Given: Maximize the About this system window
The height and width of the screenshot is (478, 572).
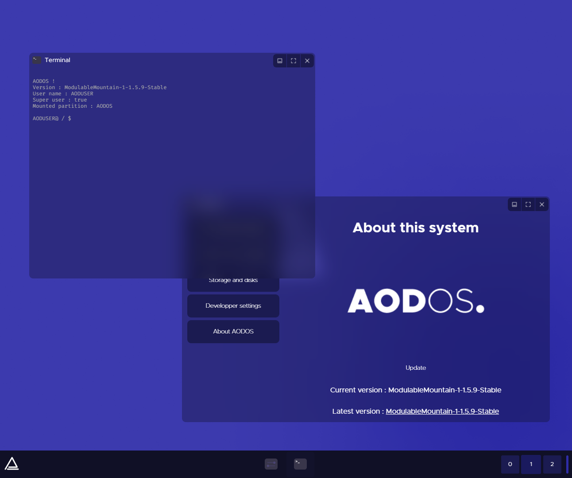Looking at the screenshot, I should click(528, 204).
